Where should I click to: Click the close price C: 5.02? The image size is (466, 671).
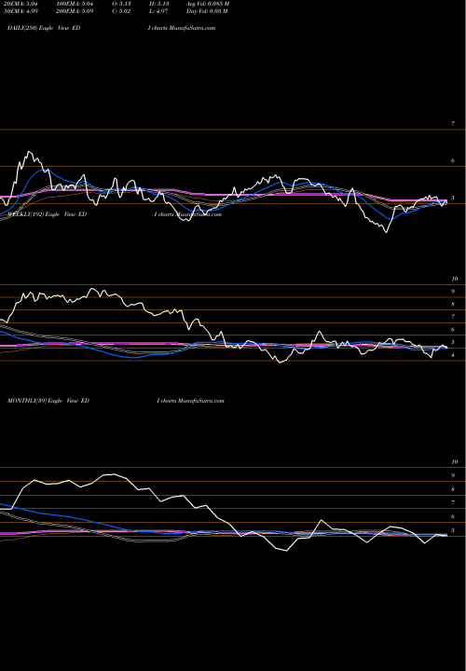tap(121, 11)
